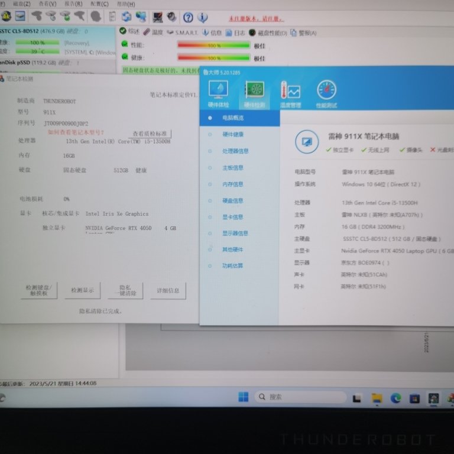Screen dimensions: 454x454
Task: Click the grey head silhouette toolbar icon
Action: (96, 16)
